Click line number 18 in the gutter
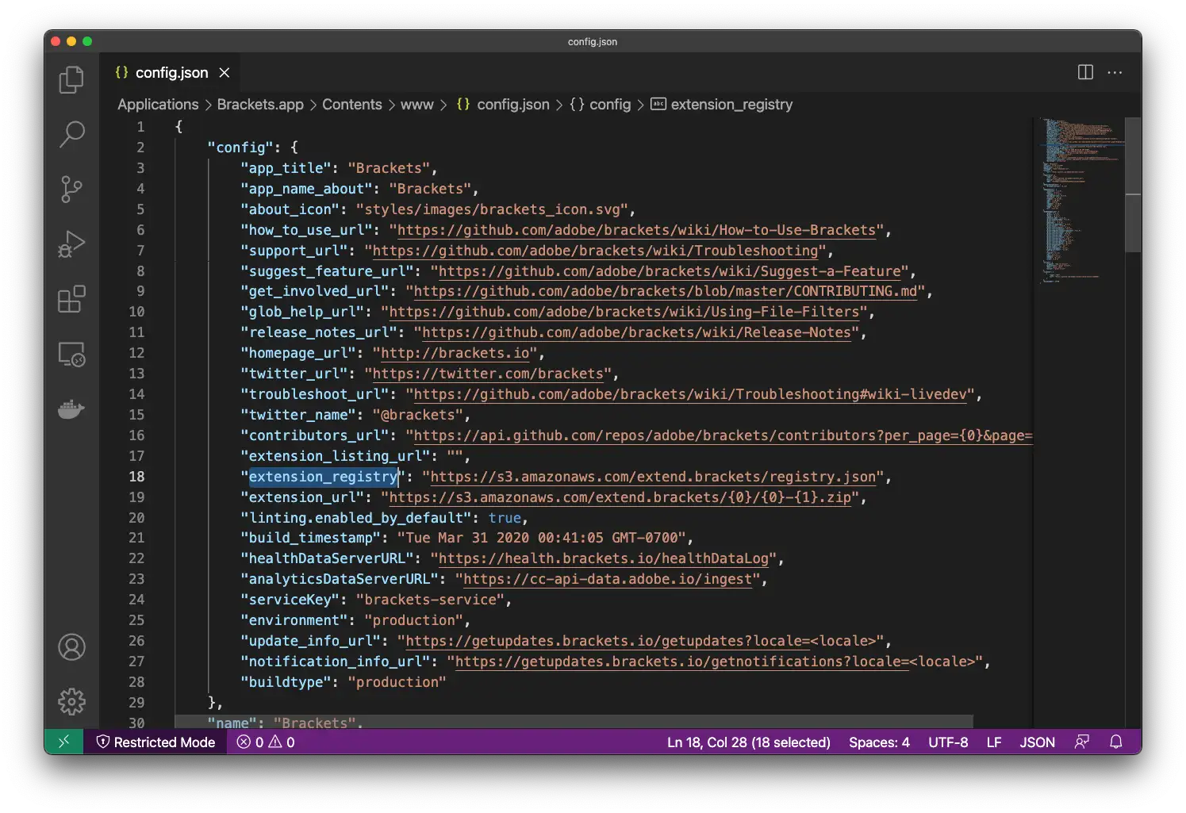Screen dimensions: 1186x813 coord(136,477)
